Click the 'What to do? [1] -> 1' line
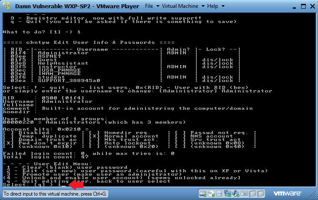 coord(42,32)
